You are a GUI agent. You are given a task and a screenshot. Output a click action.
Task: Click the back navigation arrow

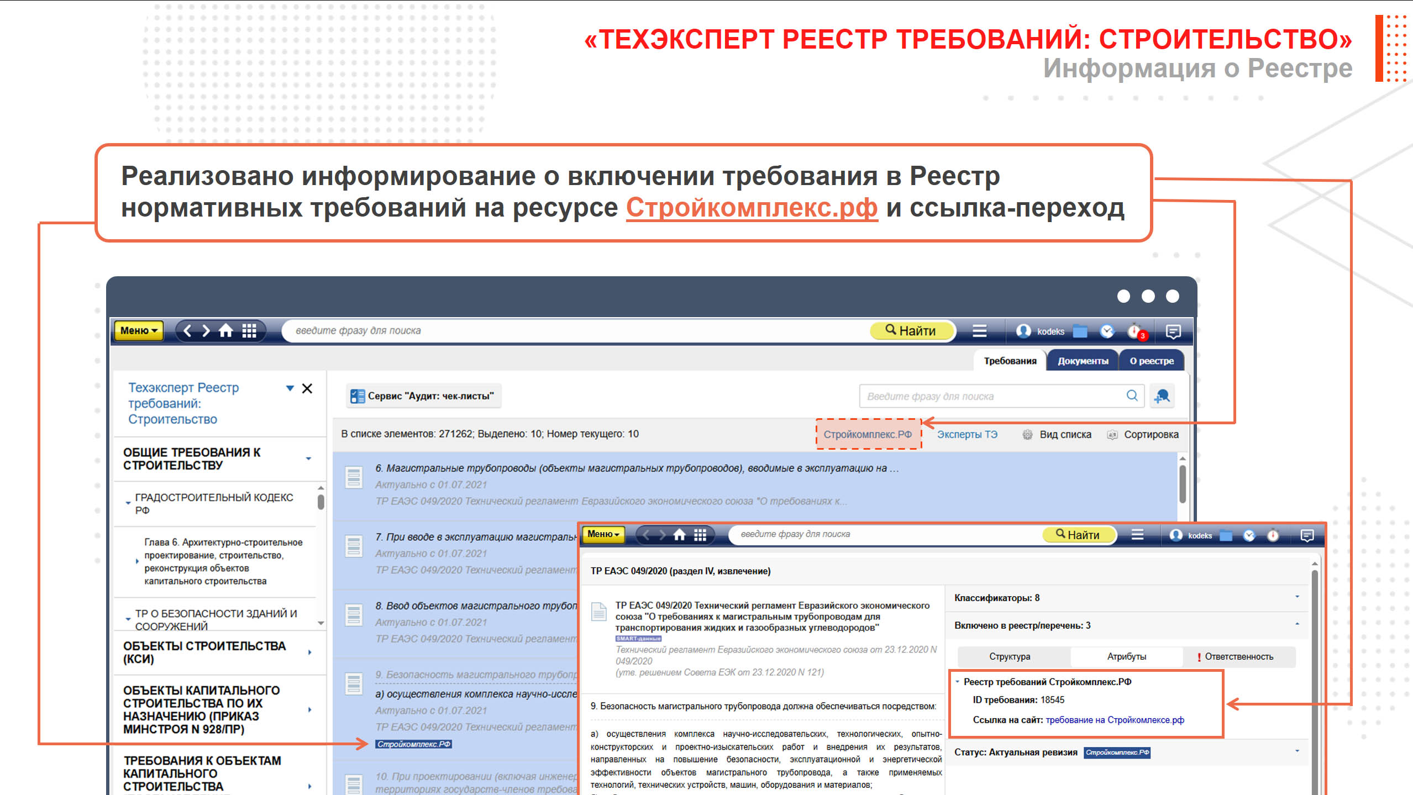coord(188,331)
